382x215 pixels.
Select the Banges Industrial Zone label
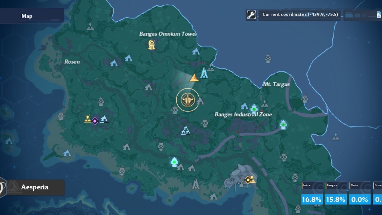pos(243,114)
